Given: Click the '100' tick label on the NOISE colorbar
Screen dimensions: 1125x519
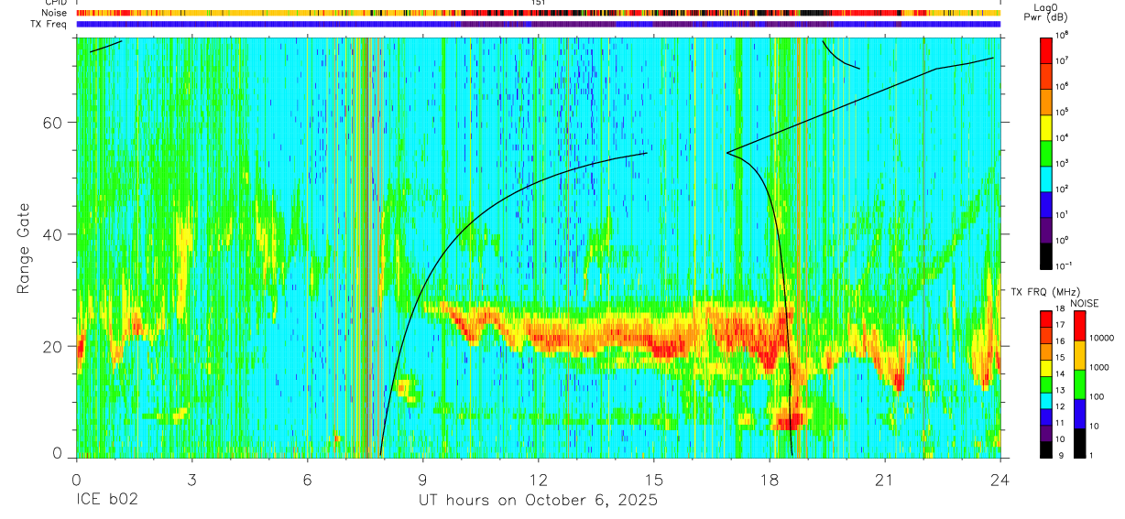Looking at the screenshot, I should [x=1096, y=397].
